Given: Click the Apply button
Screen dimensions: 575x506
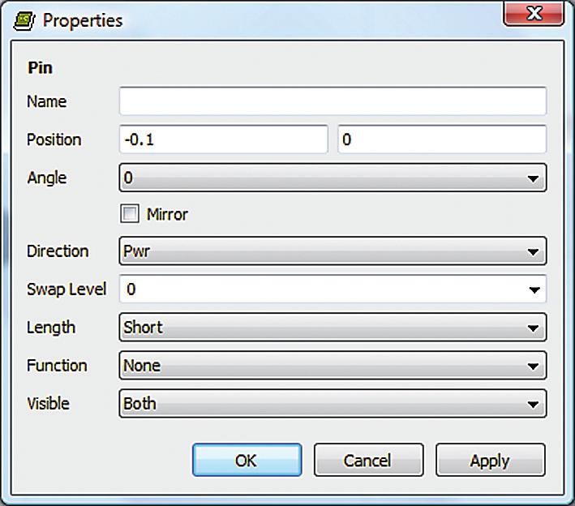Looking at the screenshot, I should click(x=490, y=461).
